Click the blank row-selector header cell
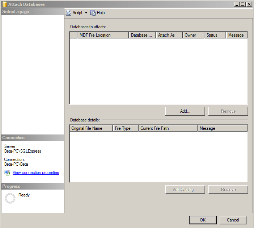 [x=73, y=35]
